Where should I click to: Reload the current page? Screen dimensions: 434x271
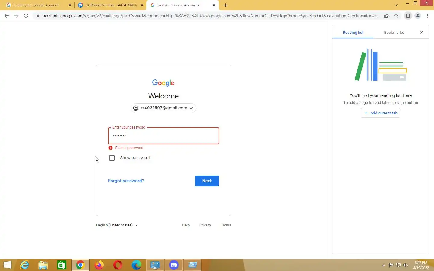26,16
